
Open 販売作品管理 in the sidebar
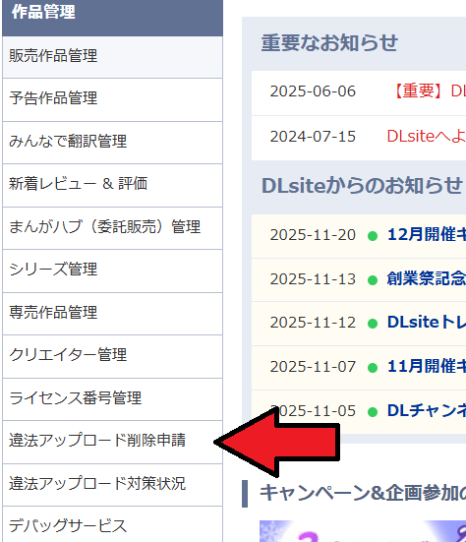112,57
